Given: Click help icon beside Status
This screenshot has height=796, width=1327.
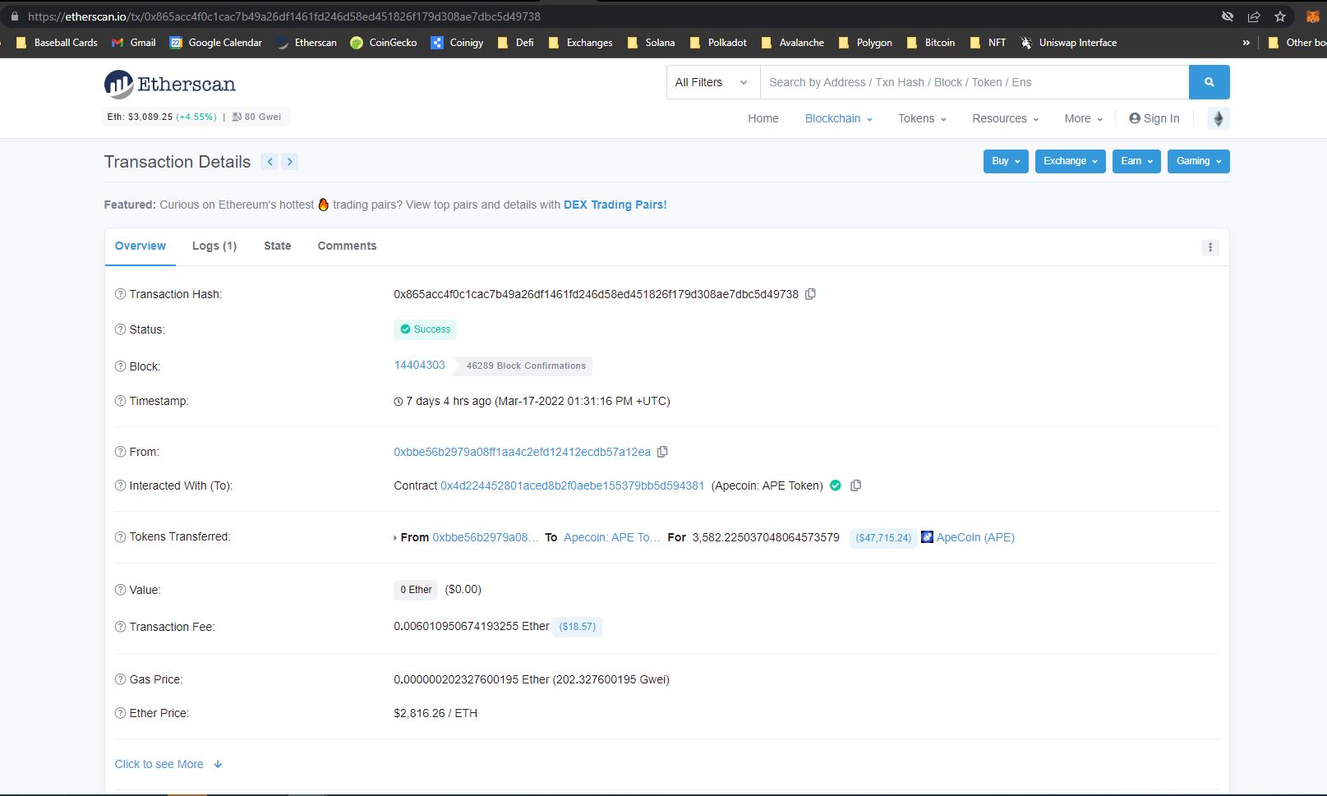Looking at the screenshot, I should point(120,329).
